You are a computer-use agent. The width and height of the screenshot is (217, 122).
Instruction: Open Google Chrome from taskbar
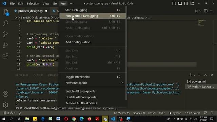pyautogui.click(x=74, y=119)
